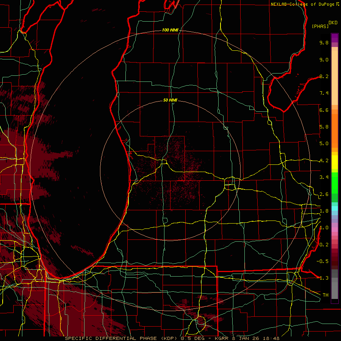
Task: Click the 9.8 legend value
Action: pos(324,42)
